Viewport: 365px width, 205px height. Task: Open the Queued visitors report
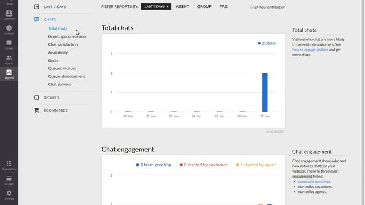tap(62, 68)
